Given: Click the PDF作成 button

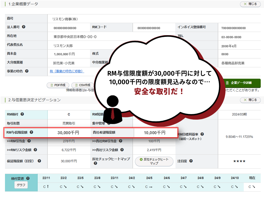Looking at the screenshot, I should tap(58, 85).
